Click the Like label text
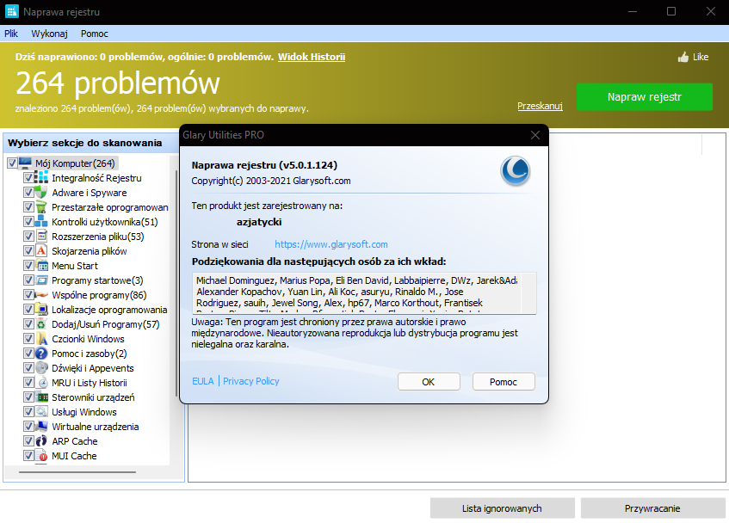Image resolution: width=729 pixels, height=523 pixels. pyautogui.click(x=701, y=57)
